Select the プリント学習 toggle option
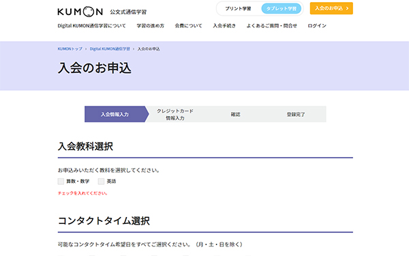Image resolution: width=409 pixels, height=256 pixels. [238, 9]
